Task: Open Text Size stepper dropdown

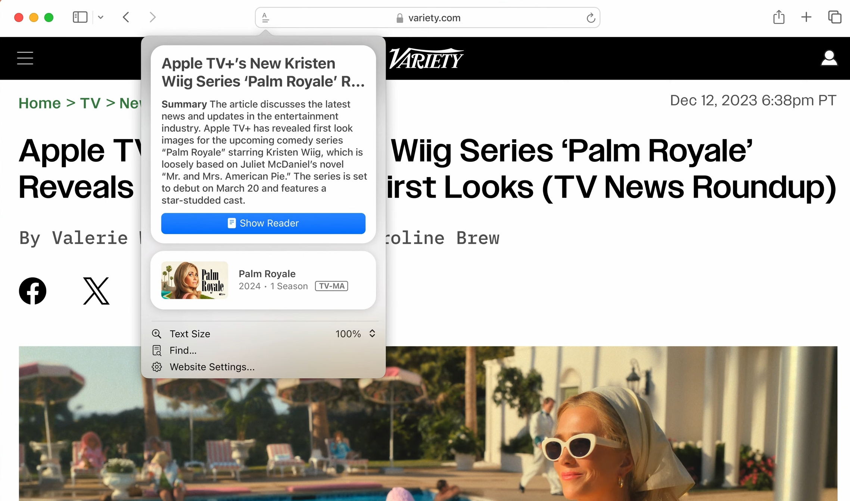Action: coord(371,334)
